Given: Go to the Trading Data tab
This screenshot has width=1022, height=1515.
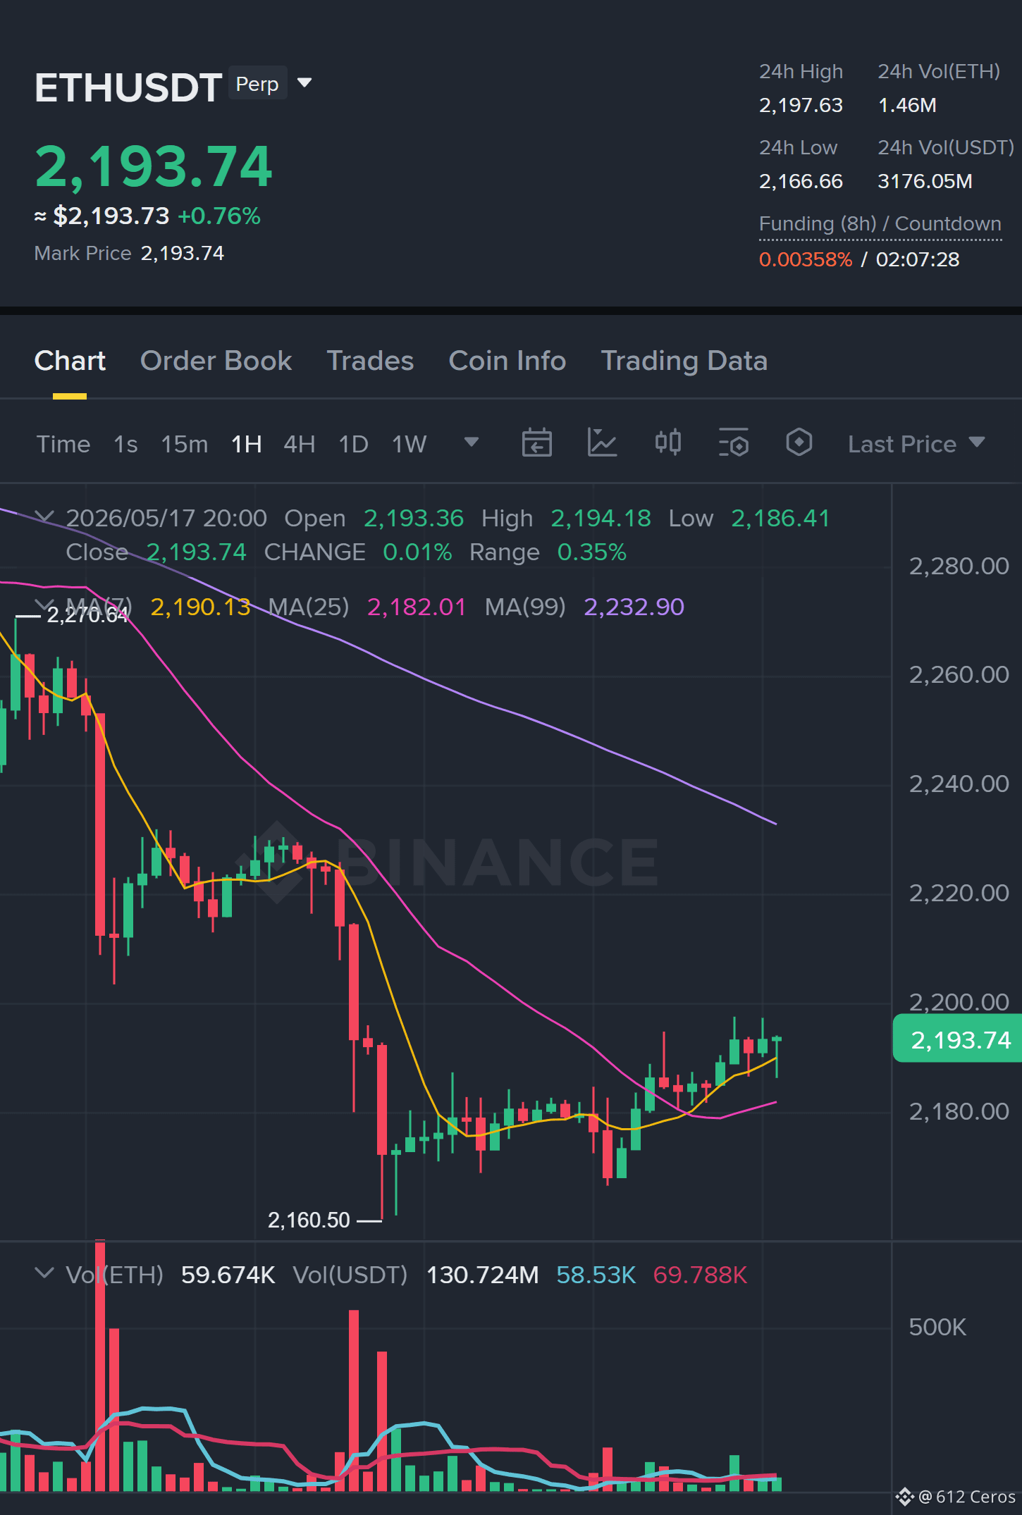Looking at the screenshot, I should [684, 361].
